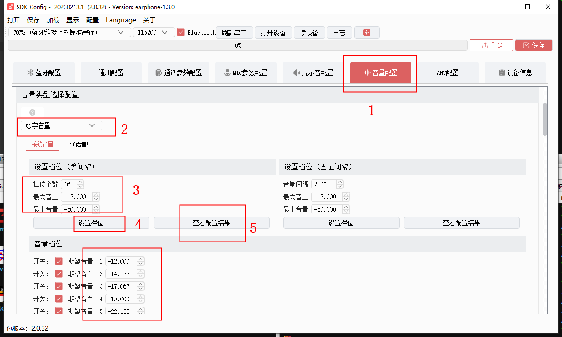Switch to the ANC配置 tab

click(x=448, y=73)
